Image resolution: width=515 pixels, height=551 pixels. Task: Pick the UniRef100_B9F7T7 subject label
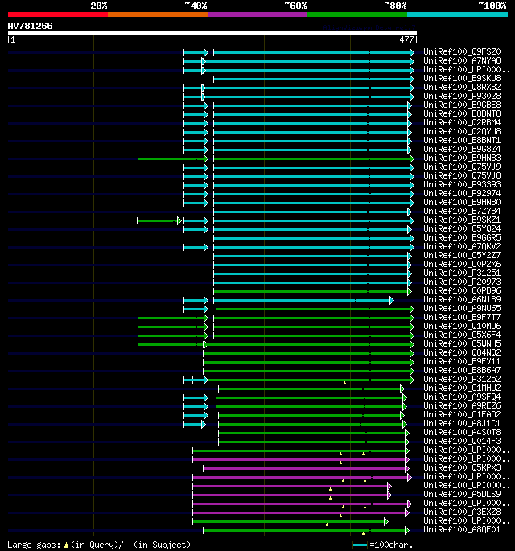(x=462, y=317)
